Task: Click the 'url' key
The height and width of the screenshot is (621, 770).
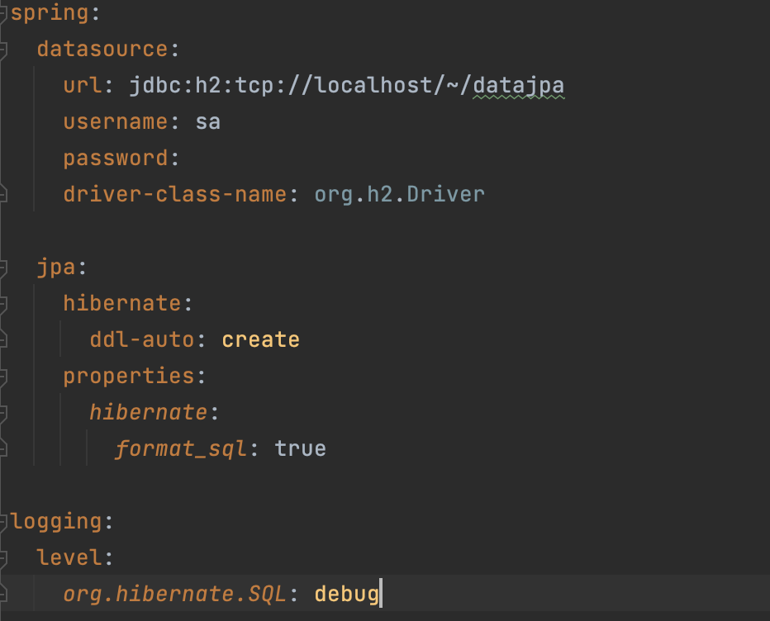Action: click(83, 85)
